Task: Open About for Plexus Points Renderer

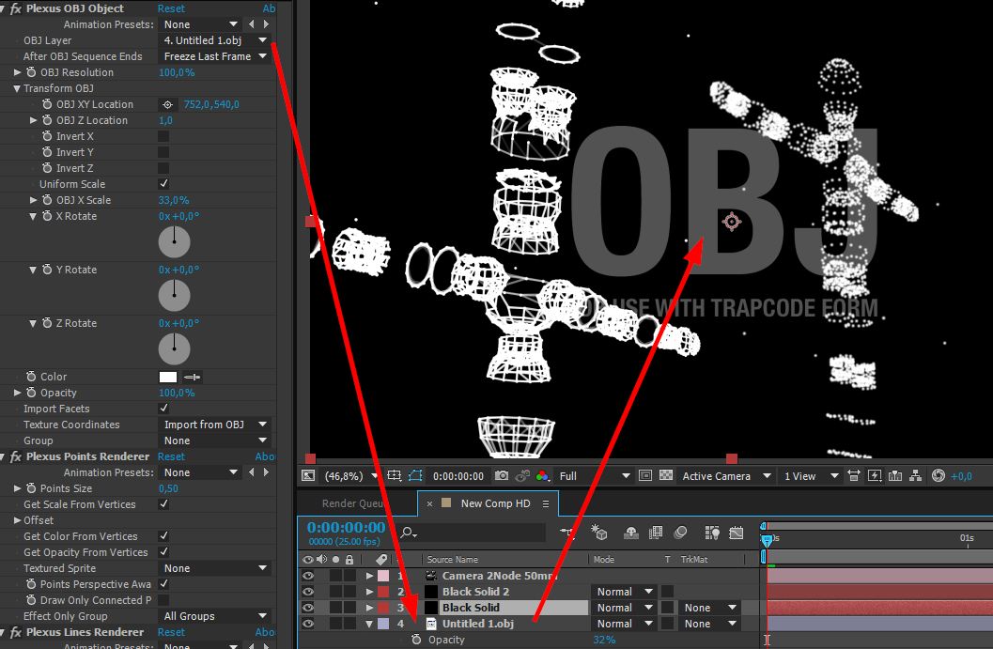Action: pos(265,456)
